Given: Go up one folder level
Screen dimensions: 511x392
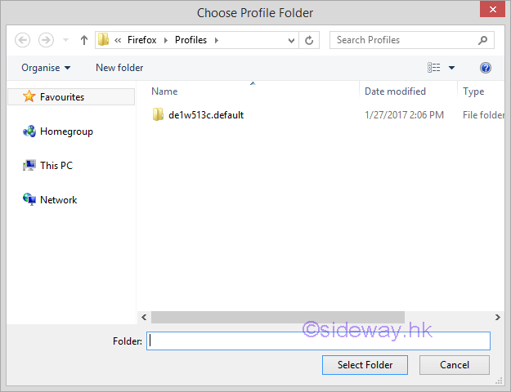Looking at the screenshot, I should tap(84, 40).
